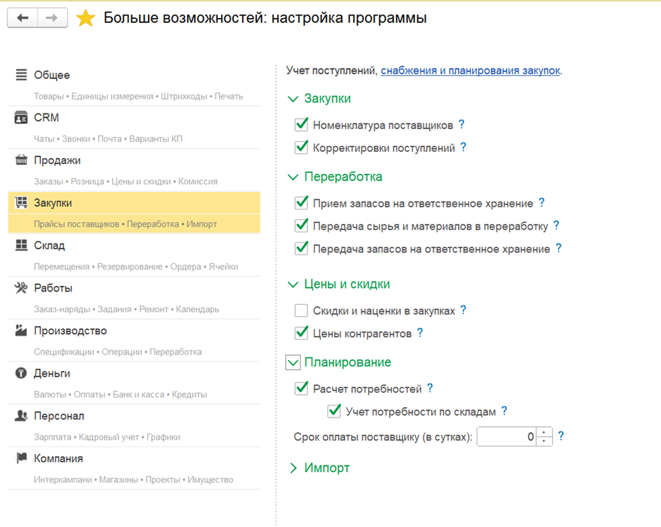Open help for Скидки и наценки в закупках

463,309
